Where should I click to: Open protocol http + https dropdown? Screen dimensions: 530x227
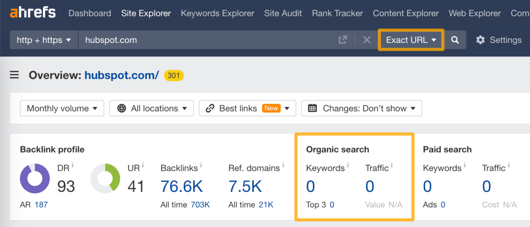tap(44, 40)
